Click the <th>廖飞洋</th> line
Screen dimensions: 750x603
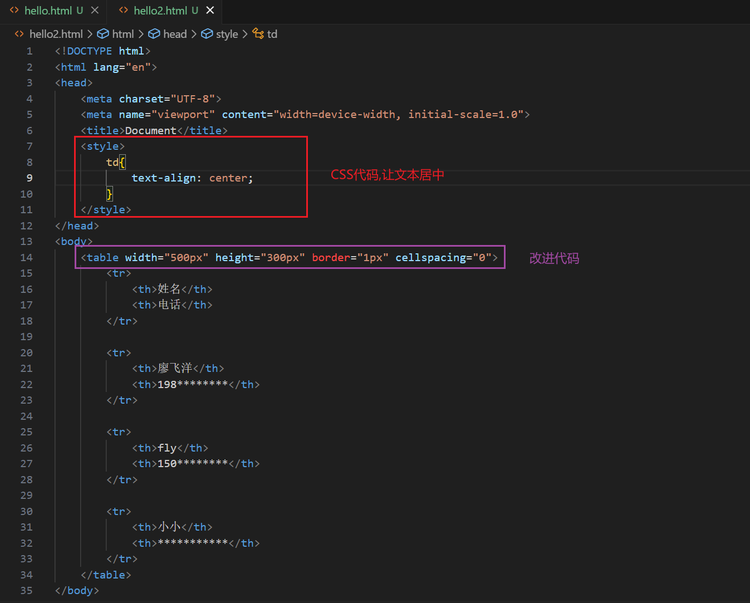tap(178, 369)
